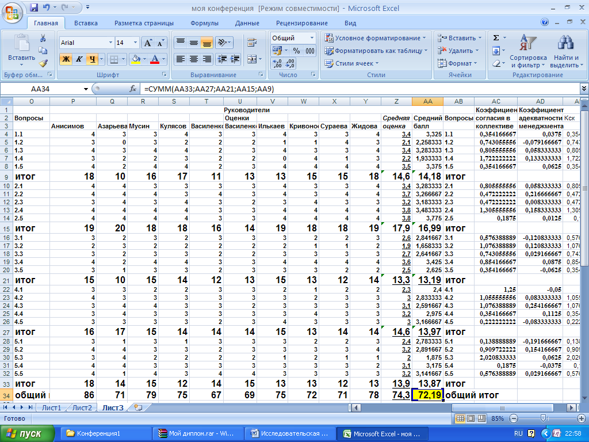
Task: Increase indent
Action: coord(235,59)
